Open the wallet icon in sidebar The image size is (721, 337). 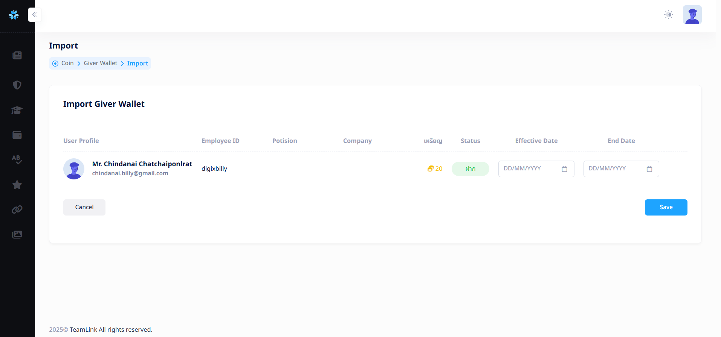[17, 135]
